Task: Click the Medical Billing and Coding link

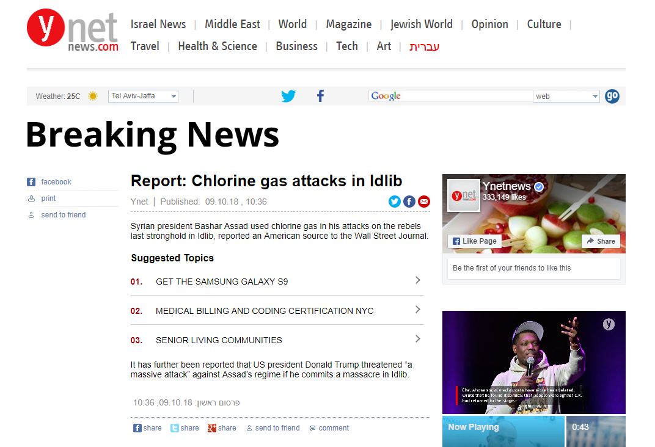Action: (x=265, y=311)
